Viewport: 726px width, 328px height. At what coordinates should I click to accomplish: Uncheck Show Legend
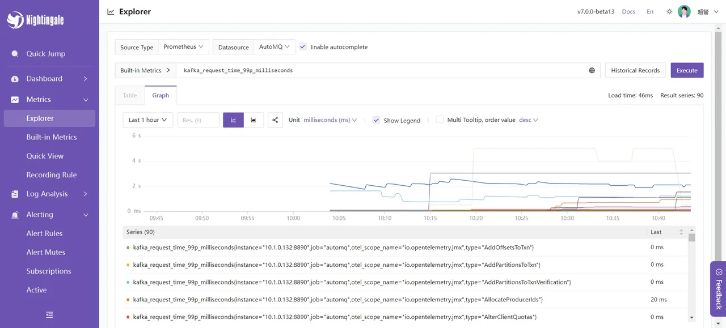pos(376,120)
